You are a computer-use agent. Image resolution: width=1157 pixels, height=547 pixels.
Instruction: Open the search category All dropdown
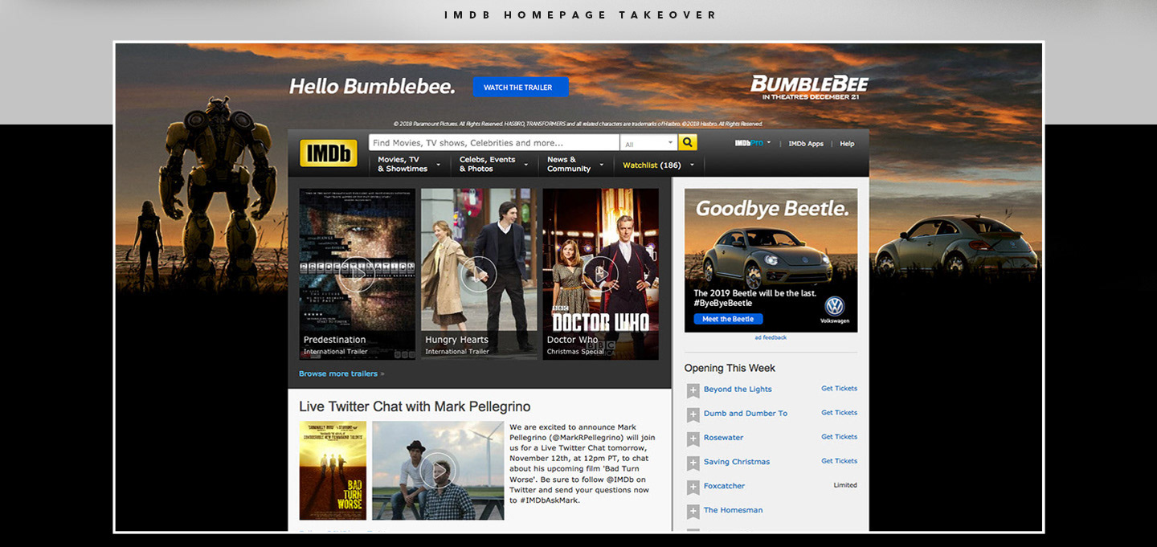pos(648,143)
